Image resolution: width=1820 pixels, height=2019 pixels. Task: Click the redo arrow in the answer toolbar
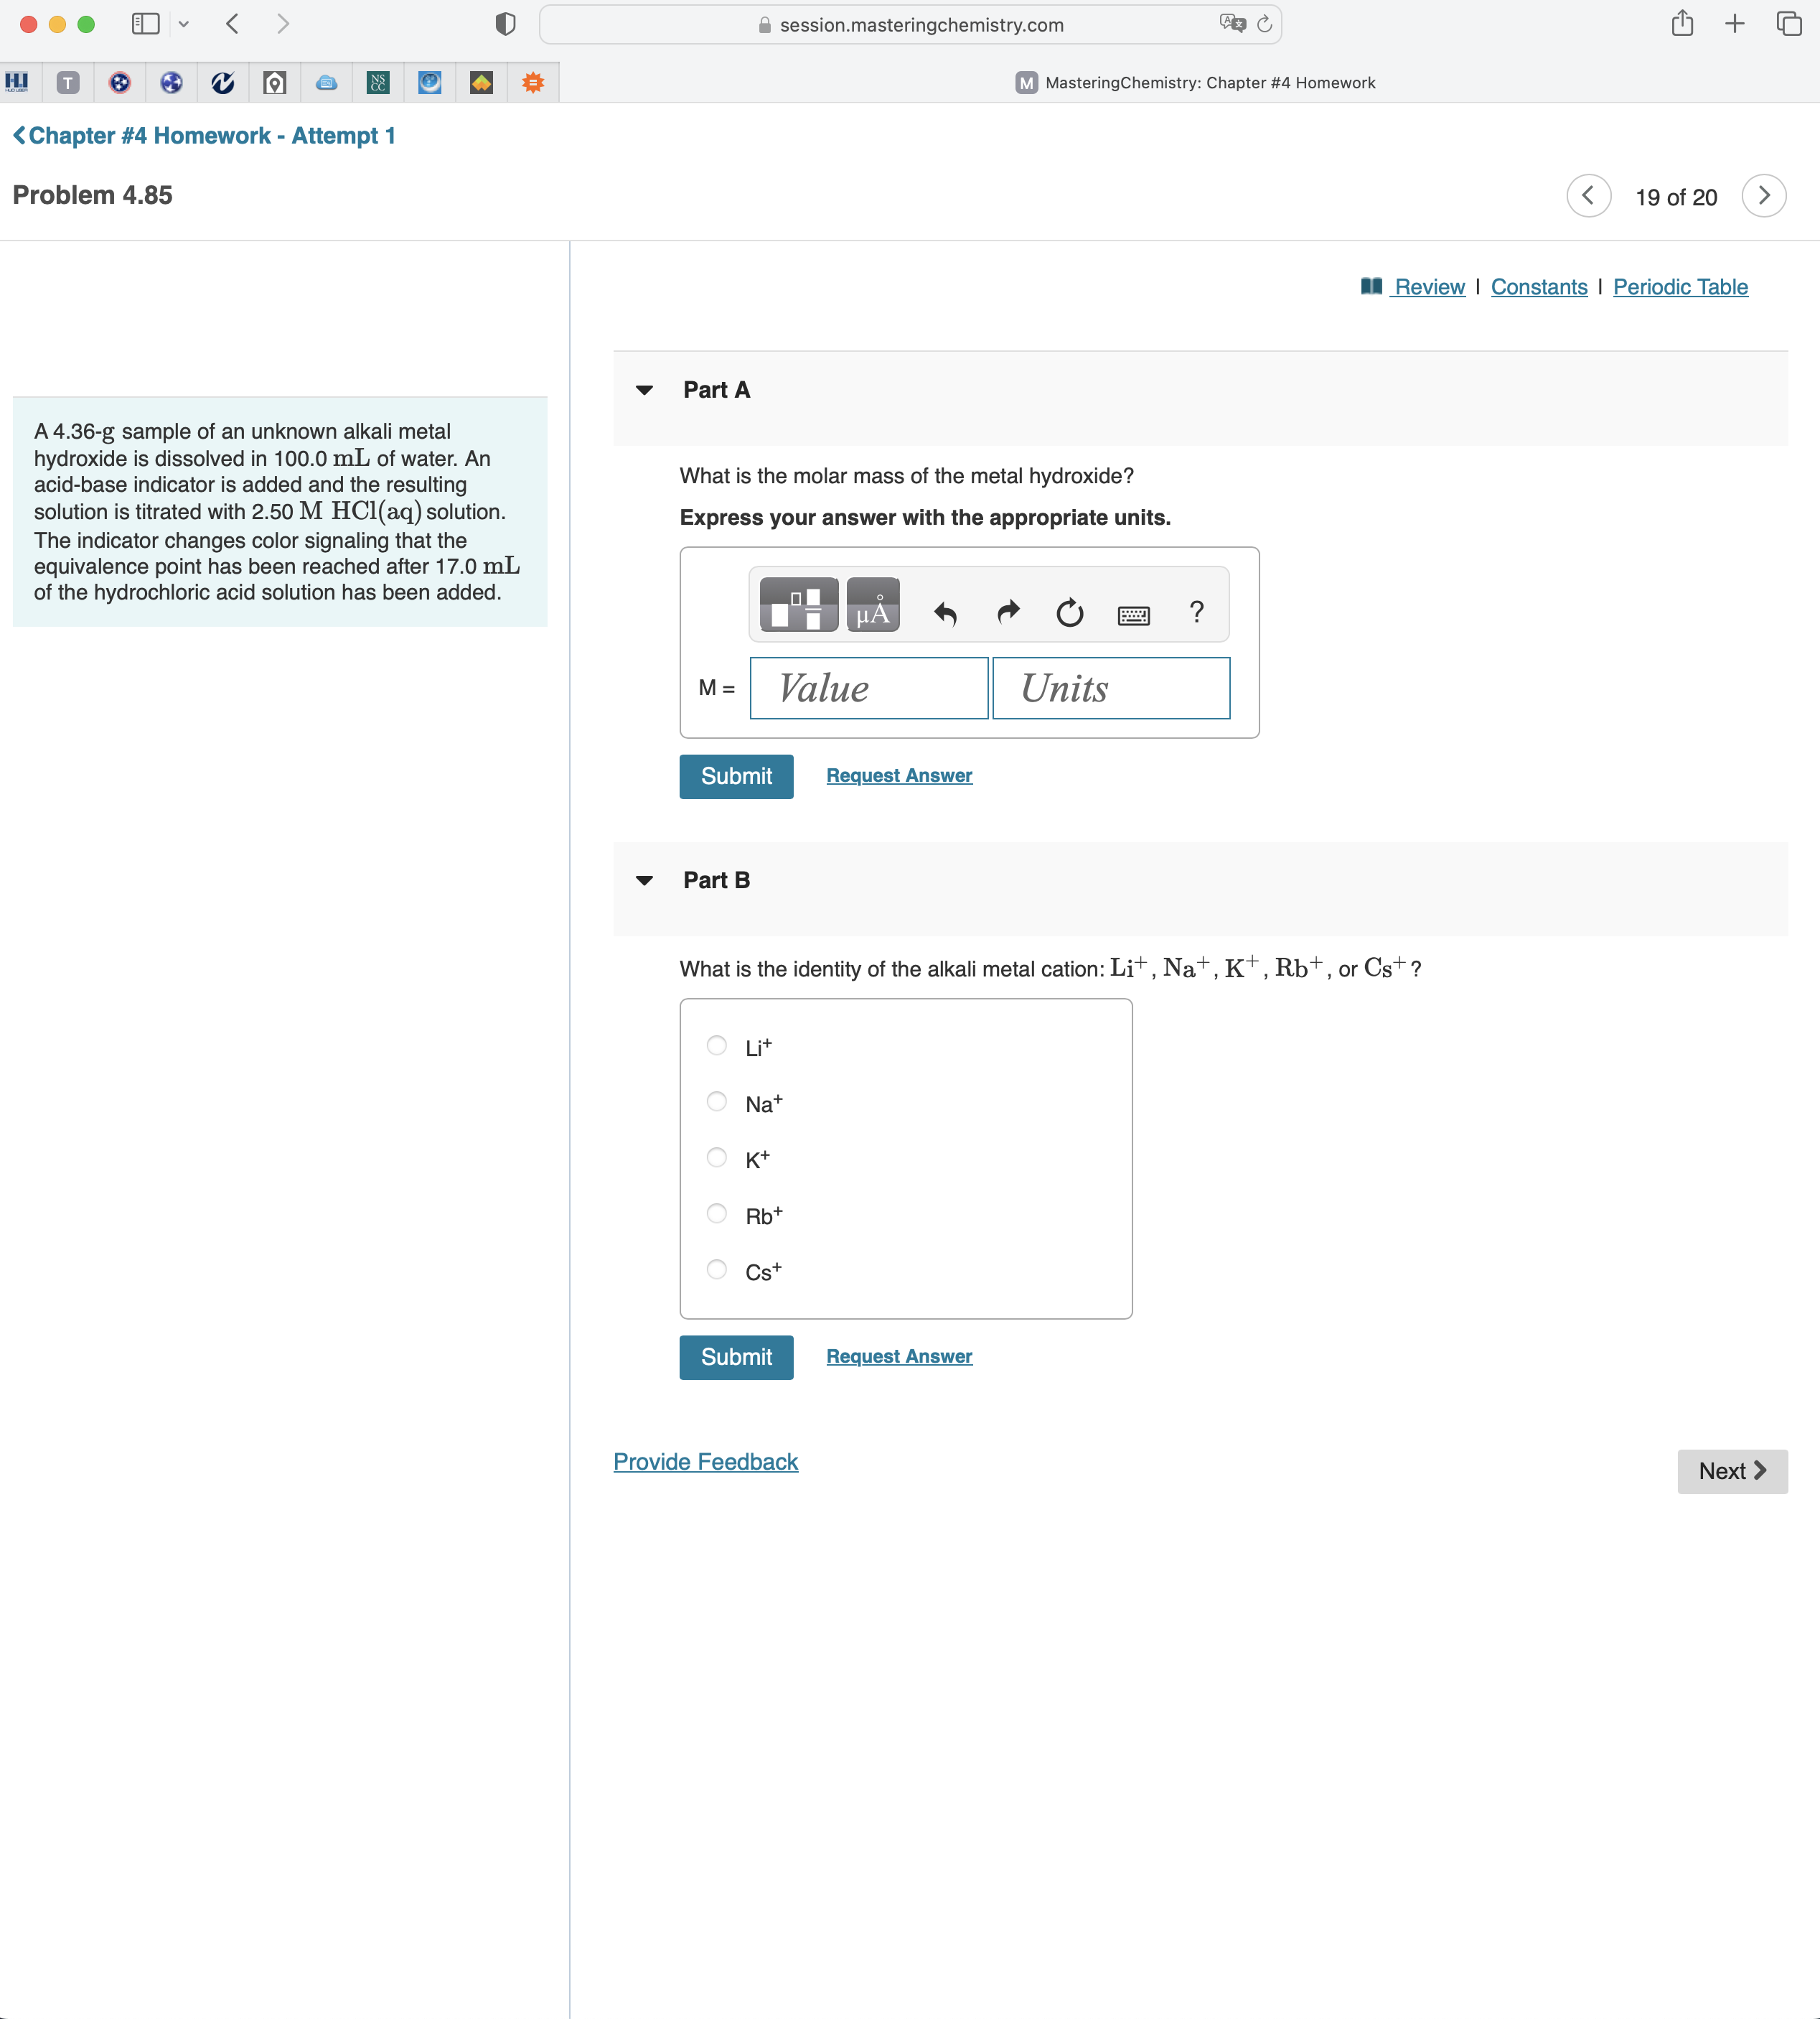pyautogui.click(x=1007, y=612)
